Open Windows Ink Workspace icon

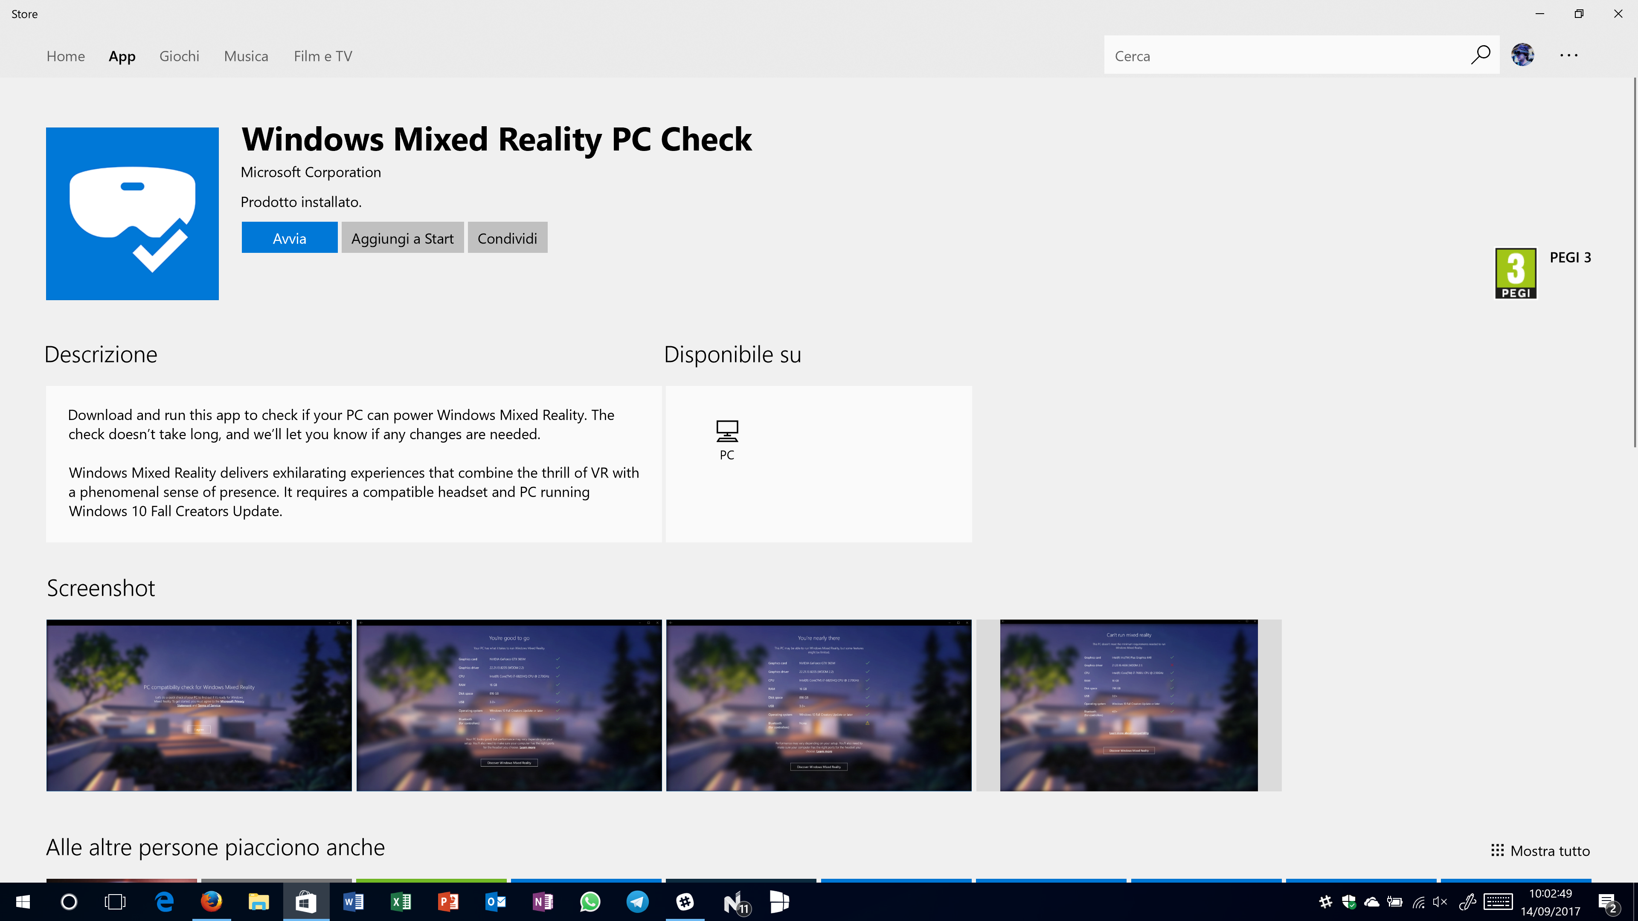point(1467,902)
